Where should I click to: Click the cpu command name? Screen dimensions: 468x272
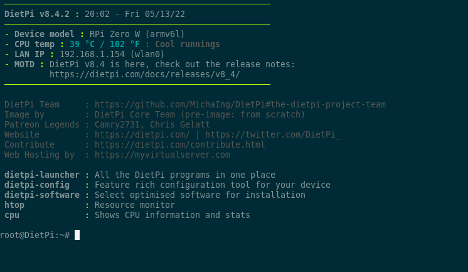point(12,215)
